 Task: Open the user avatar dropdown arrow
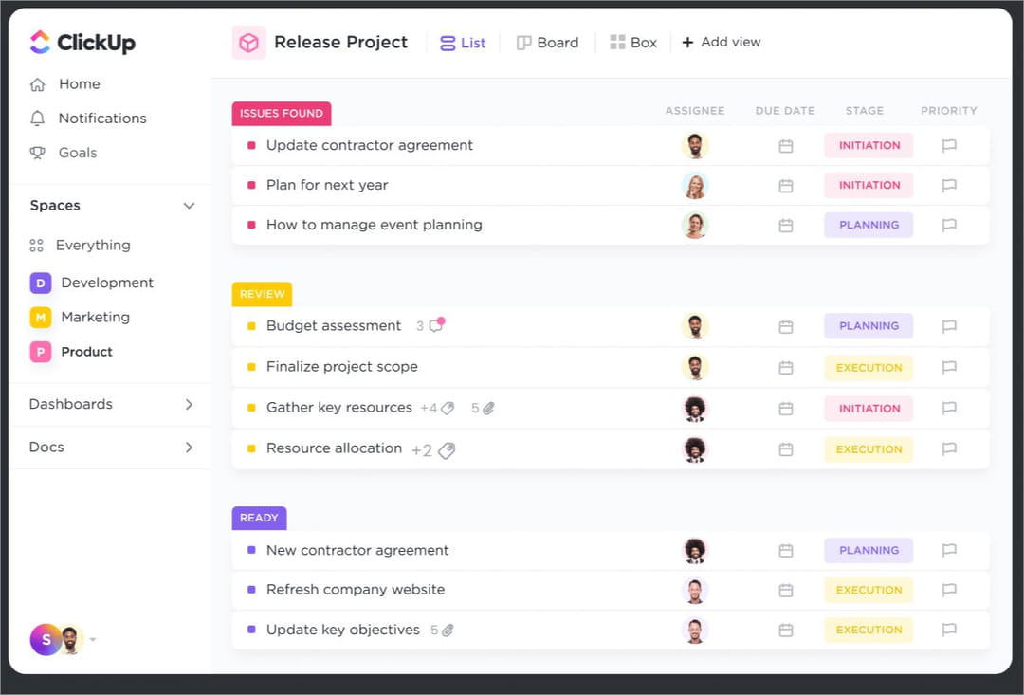tap(93, 639)
